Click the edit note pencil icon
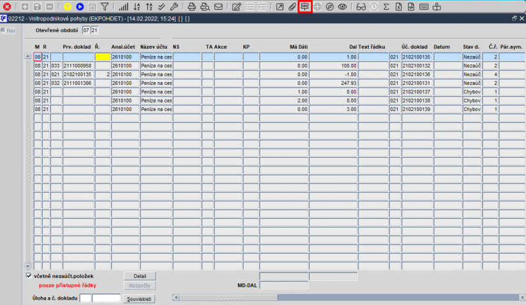 [x=237, y=7]
